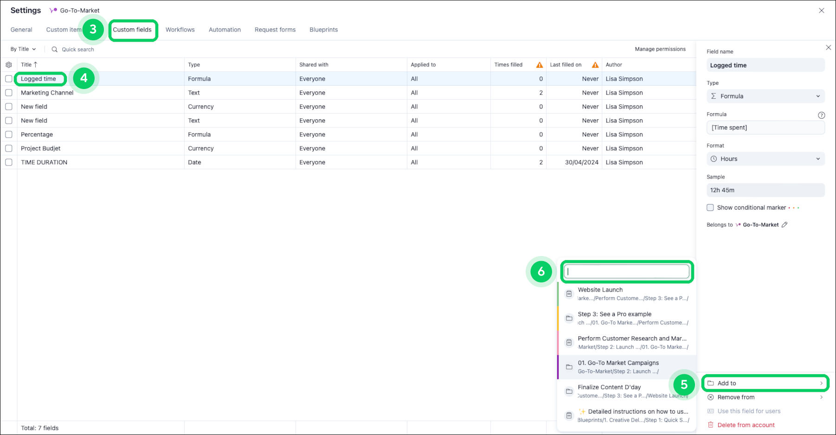836x435 pixels.
Task: Click the pencil icon next to Go-To-Market
Action: click(x=785, y=225)
